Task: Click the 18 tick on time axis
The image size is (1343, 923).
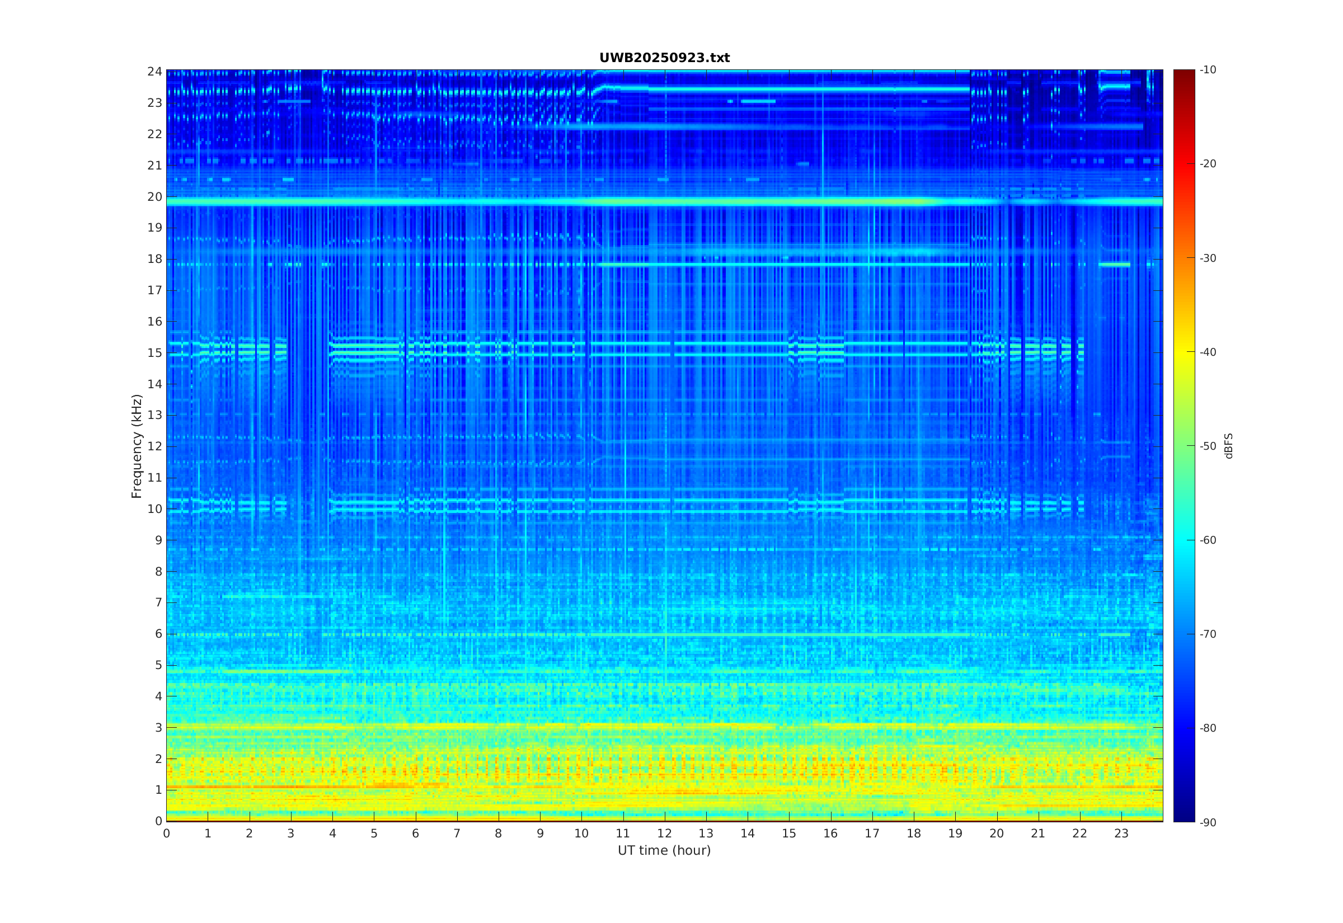Action: pos(913,833)
